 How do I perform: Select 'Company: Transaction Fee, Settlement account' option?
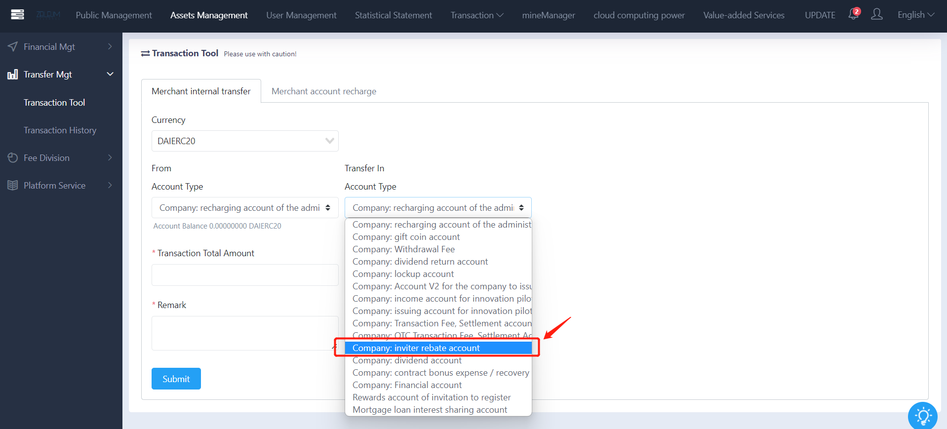pos(438,323)
